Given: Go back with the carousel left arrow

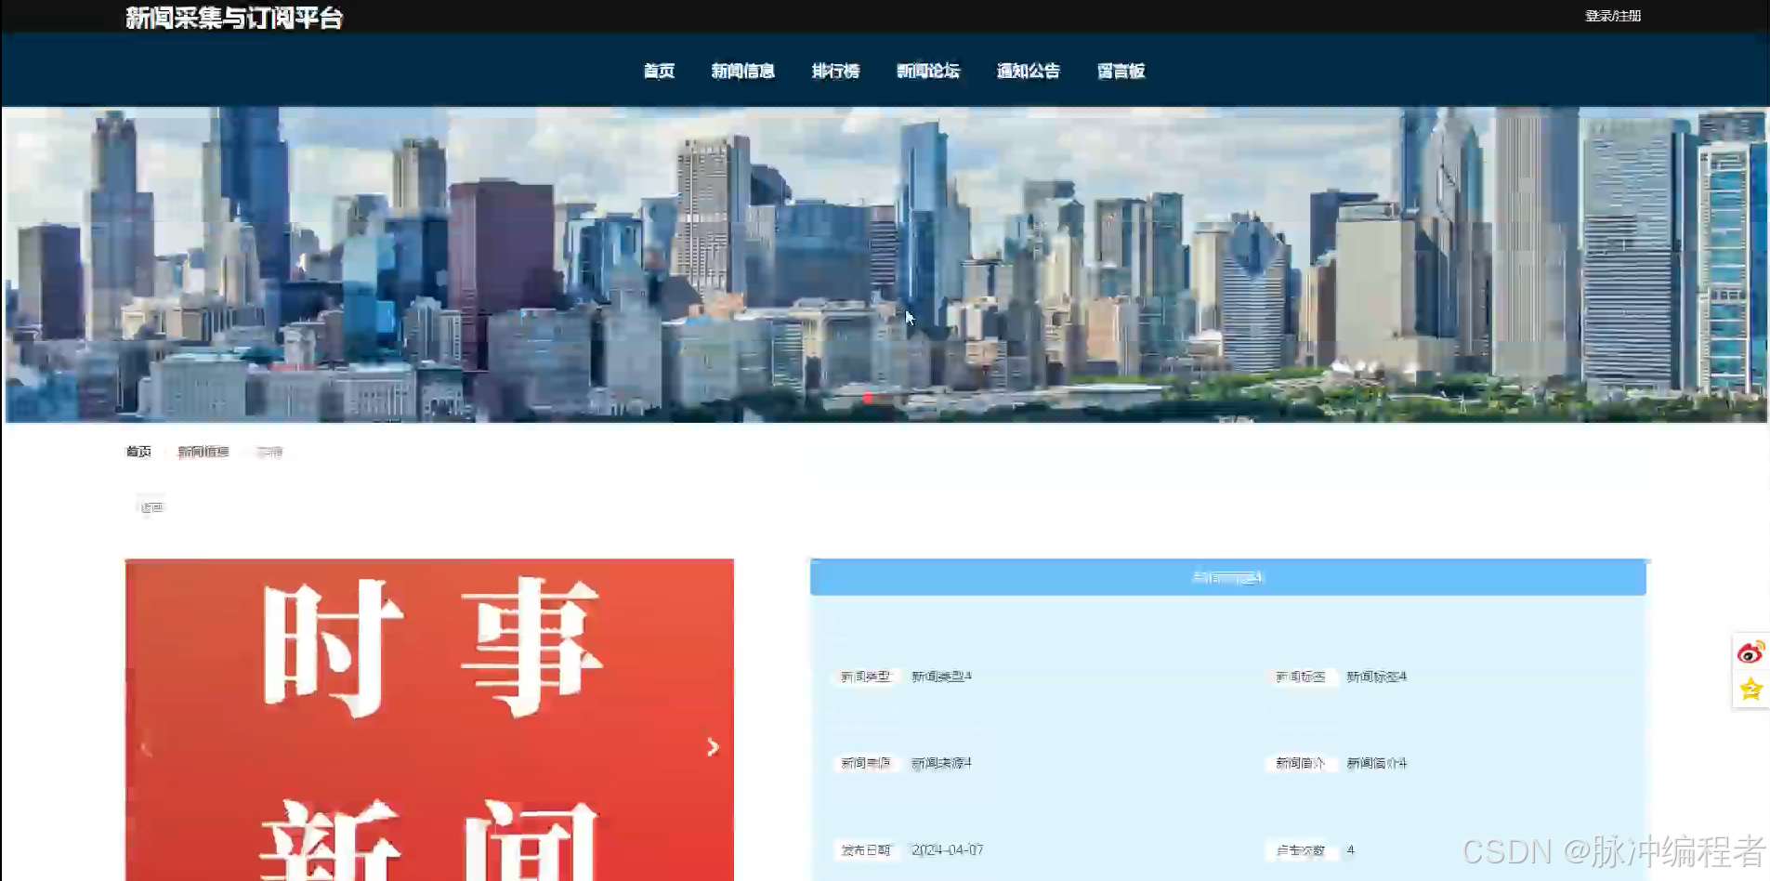Looking at the screenshot, I should coord(146,747).
